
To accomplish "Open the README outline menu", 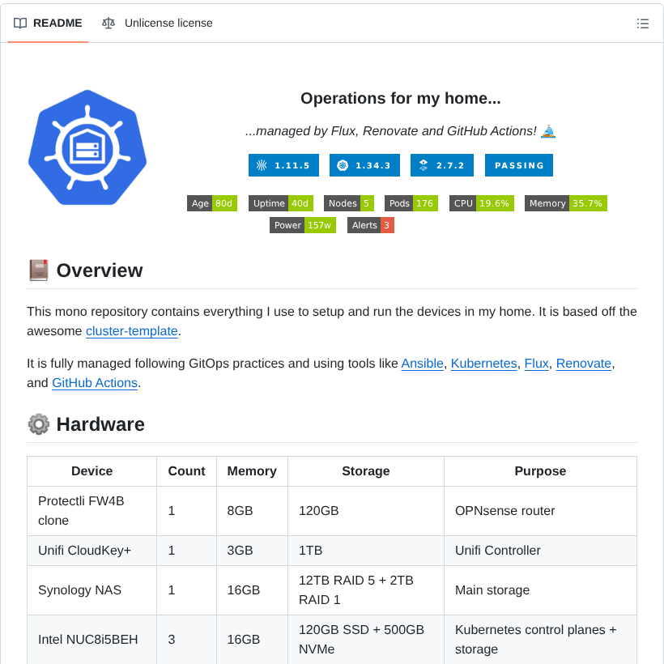I will [642, 23].
